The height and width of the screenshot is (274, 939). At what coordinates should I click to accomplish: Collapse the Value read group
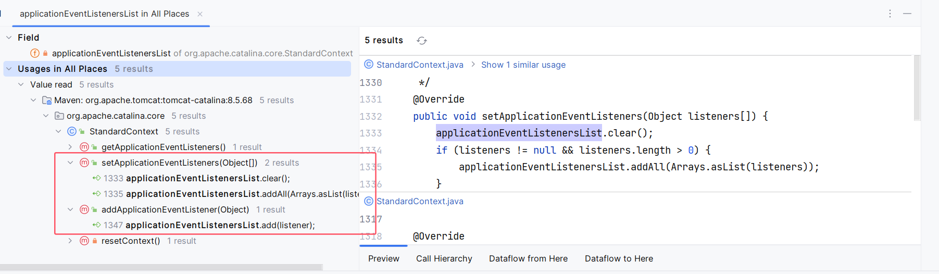(21, 84)
